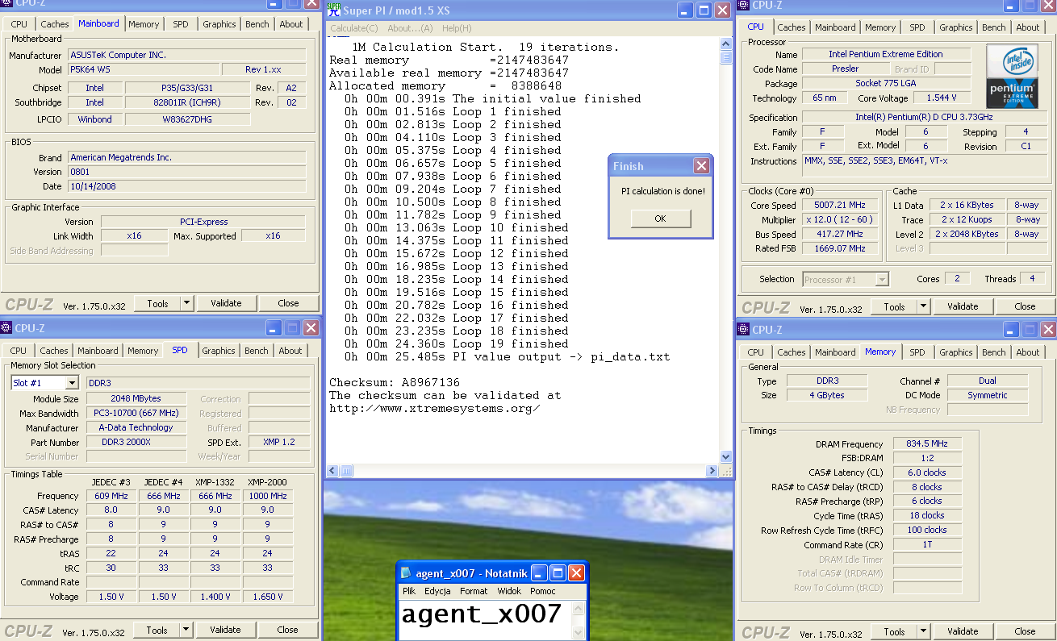The height and width of the screenshot is (641, 1057).
Task: Click the XMP-2000 voltage 1.650 V cell
Action: pos(267,597)
